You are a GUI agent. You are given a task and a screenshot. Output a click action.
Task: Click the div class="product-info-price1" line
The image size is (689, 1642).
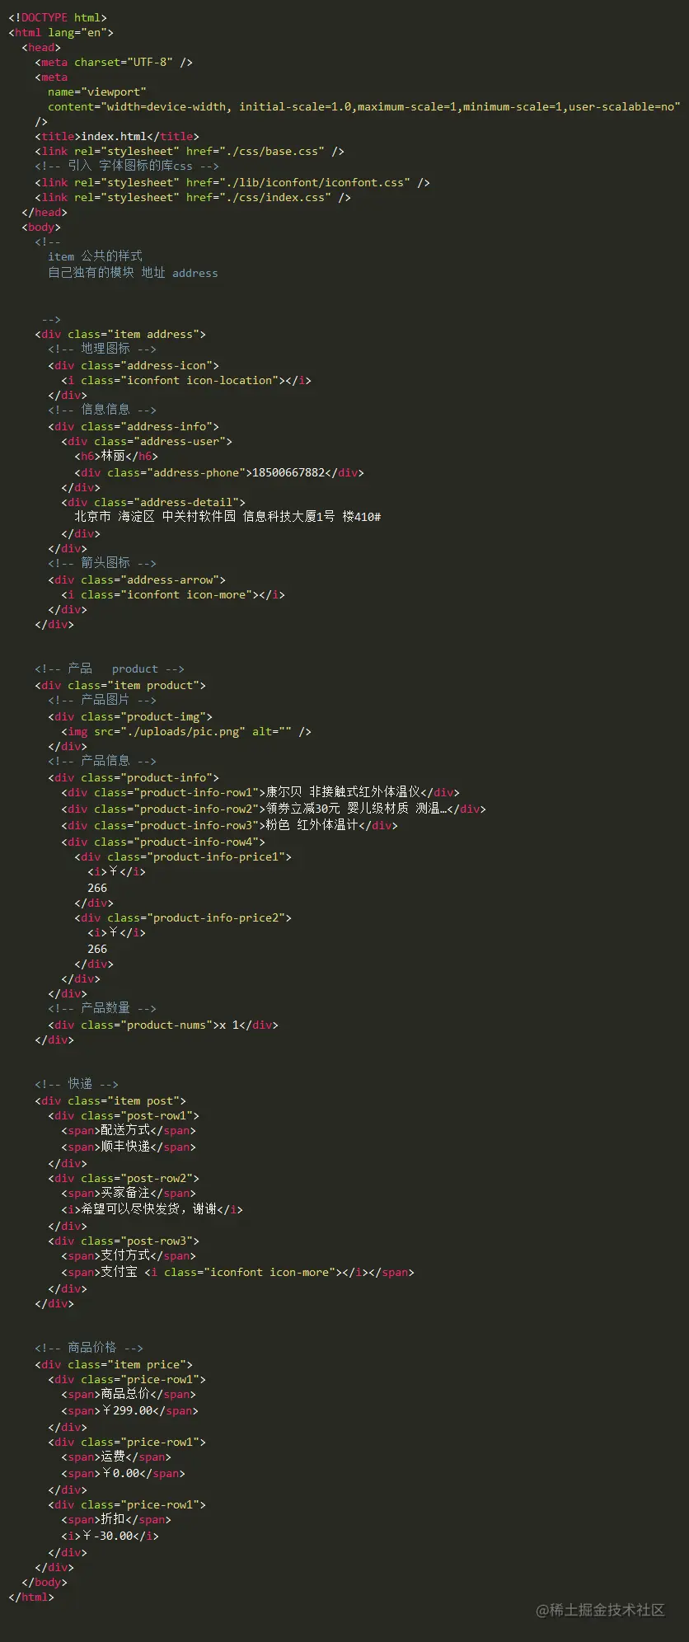[x=183, y=856]
